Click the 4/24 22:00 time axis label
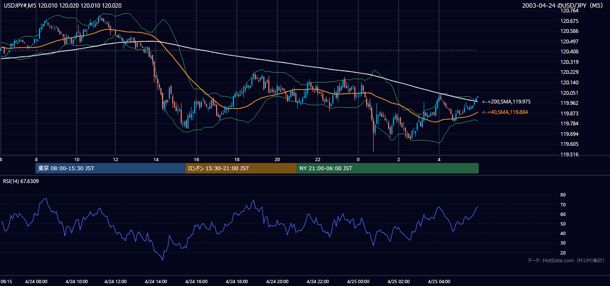Screen dimensions: 610x286 point(317,282)
